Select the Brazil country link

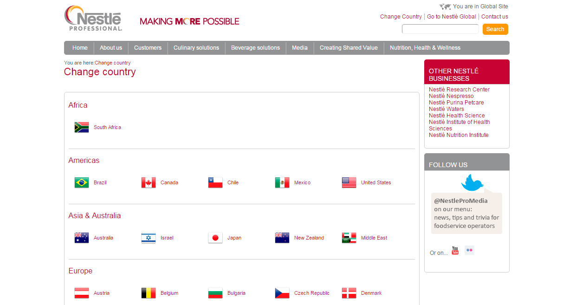click(100, 182)
